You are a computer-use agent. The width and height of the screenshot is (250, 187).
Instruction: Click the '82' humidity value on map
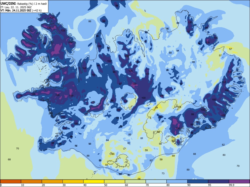tap(223, 145)
